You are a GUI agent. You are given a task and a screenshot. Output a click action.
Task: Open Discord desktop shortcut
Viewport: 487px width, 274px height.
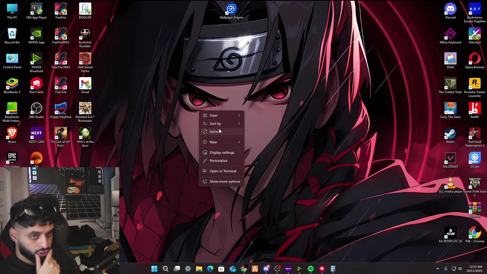pos(450,11)
